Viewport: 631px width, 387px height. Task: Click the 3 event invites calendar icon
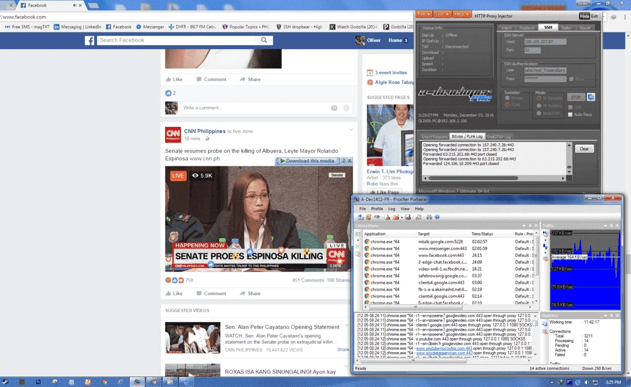click(370, 73)
